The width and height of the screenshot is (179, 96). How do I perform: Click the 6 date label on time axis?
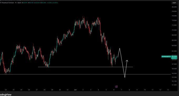114,90
